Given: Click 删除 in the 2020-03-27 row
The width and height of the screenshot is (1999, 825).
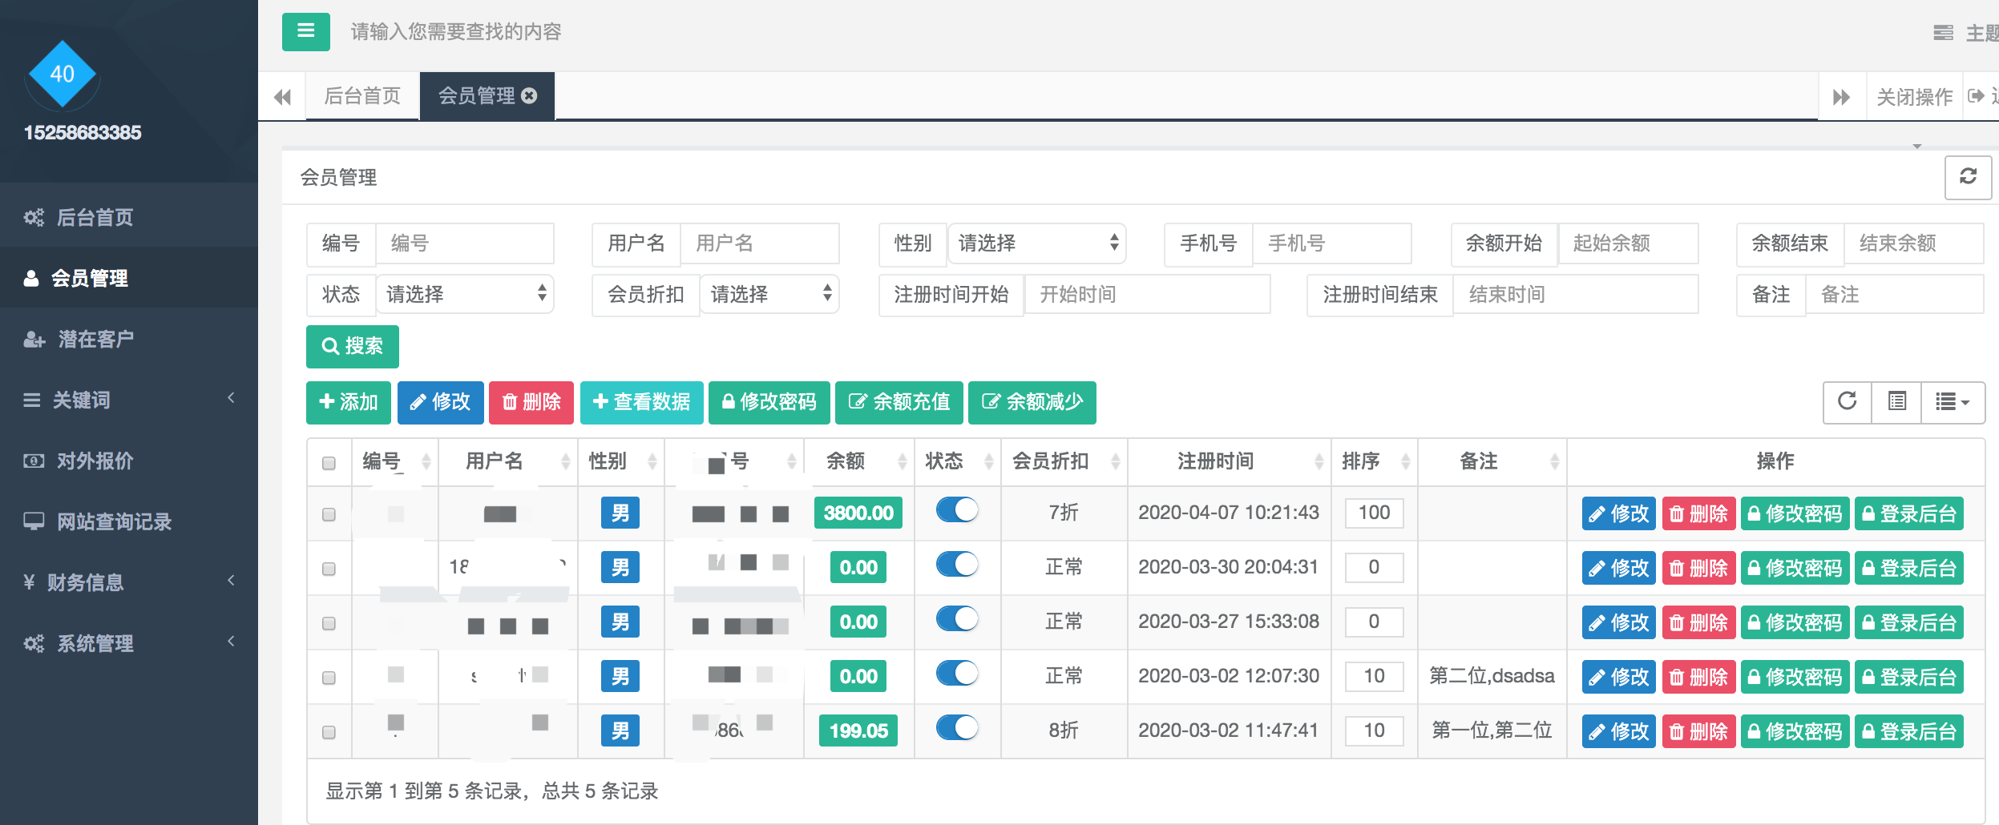Looking at the screenshot, I should pyautogui.click(x=1698, y=622).
